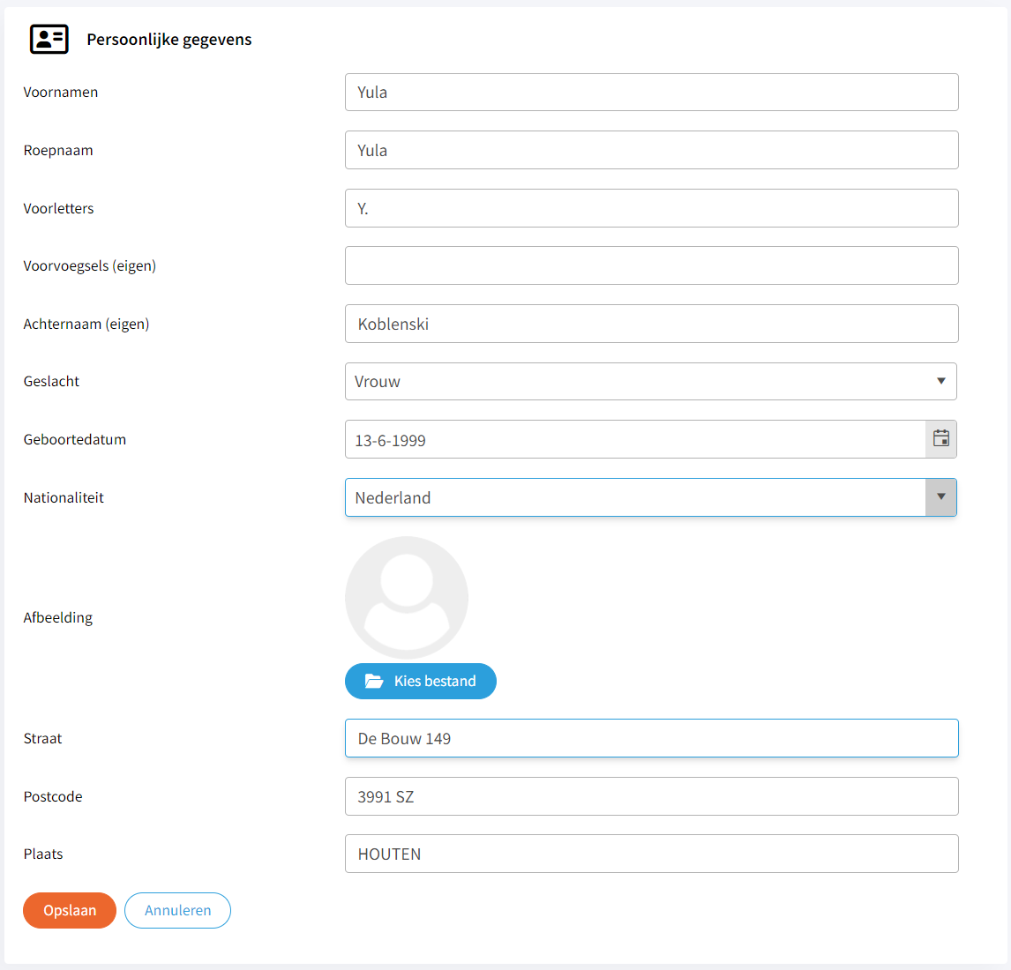Open the Nationaliteit dropdown arrow
1011x970 pixels.
point(940,497)
